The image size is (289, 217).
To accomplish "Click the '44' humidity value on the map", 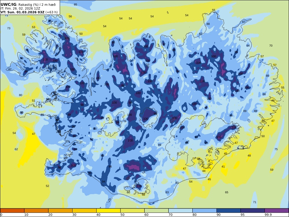I will (x=204, y=171).
